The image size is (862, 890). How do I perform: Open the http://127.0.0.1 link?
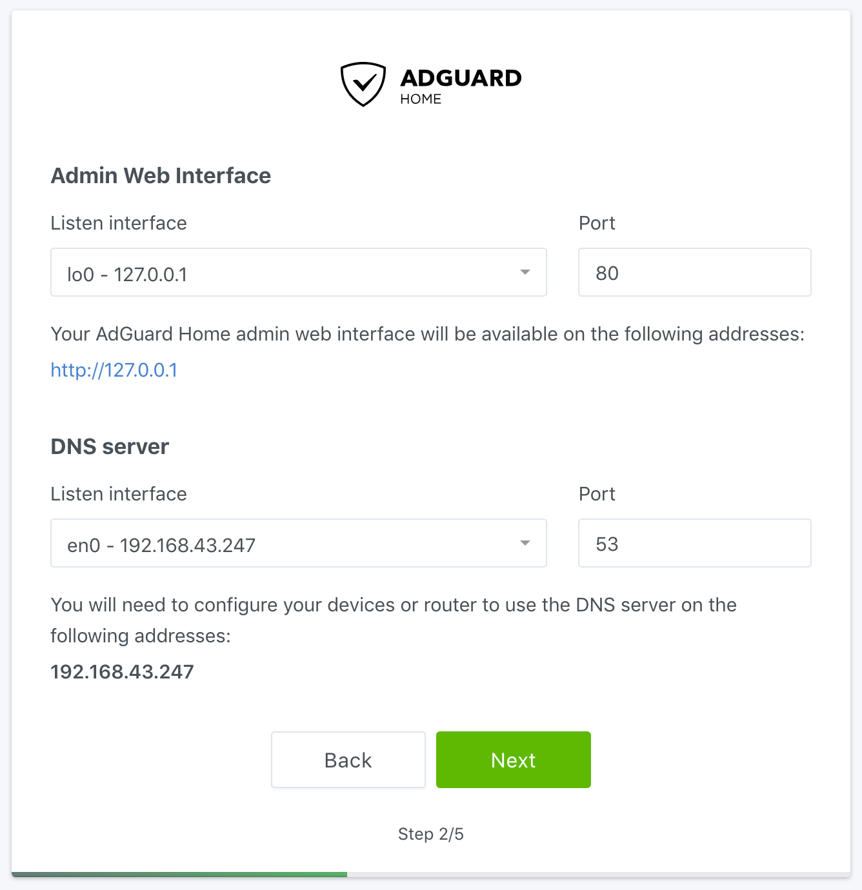click(x=114, y=370)
